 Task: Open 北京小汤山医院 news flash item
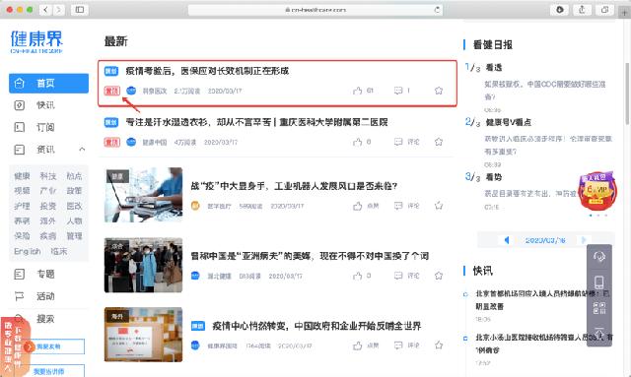pyautogui.click(x=544, y=344)
